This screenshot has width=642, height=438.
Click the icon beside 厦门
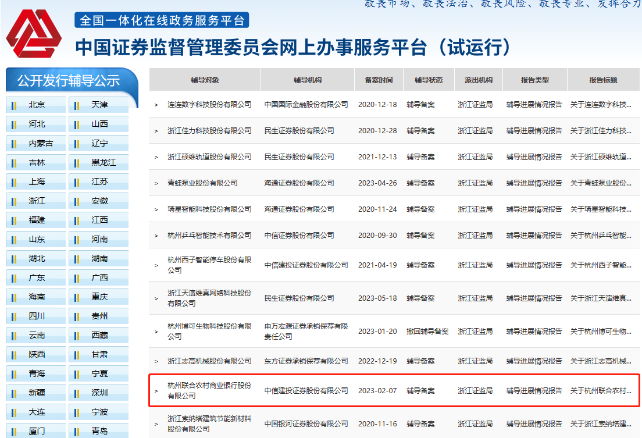tap(14, 432)
